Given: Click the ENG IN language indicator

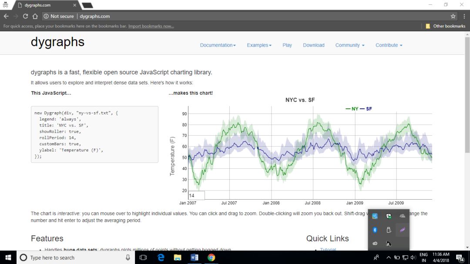Looking at the screenshot, I should [x=423, y=257].
